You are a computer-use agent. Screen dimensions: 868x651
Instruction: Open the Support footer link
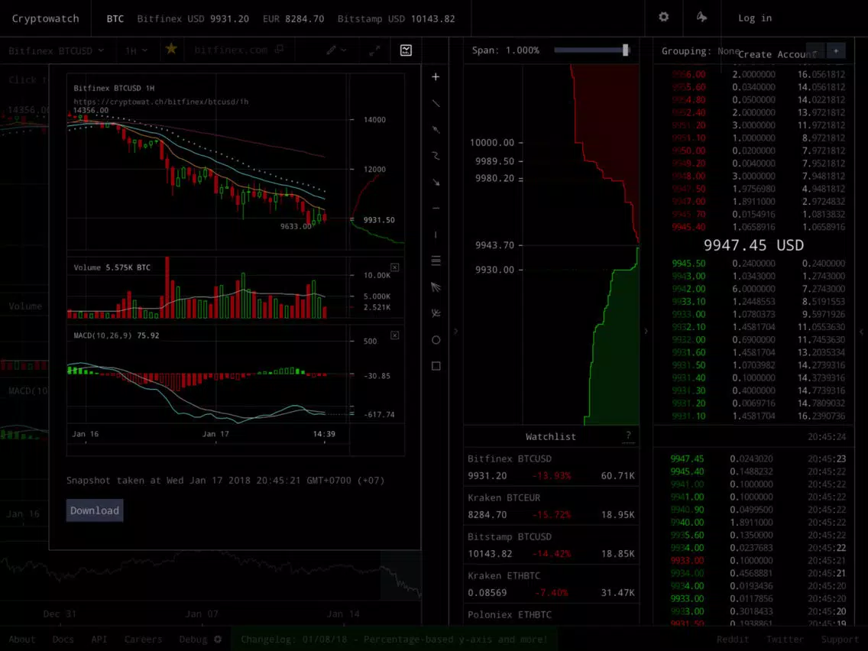pos(840,640)
